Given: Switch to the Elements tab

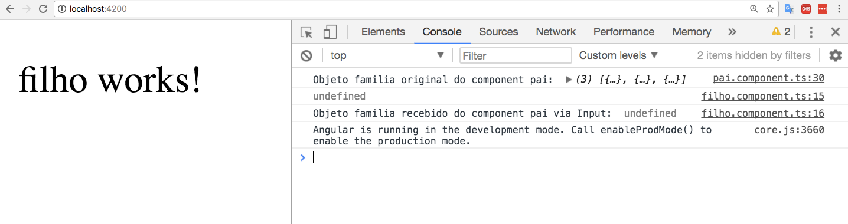Looking at the screenshot, I should tap(383, 32).
